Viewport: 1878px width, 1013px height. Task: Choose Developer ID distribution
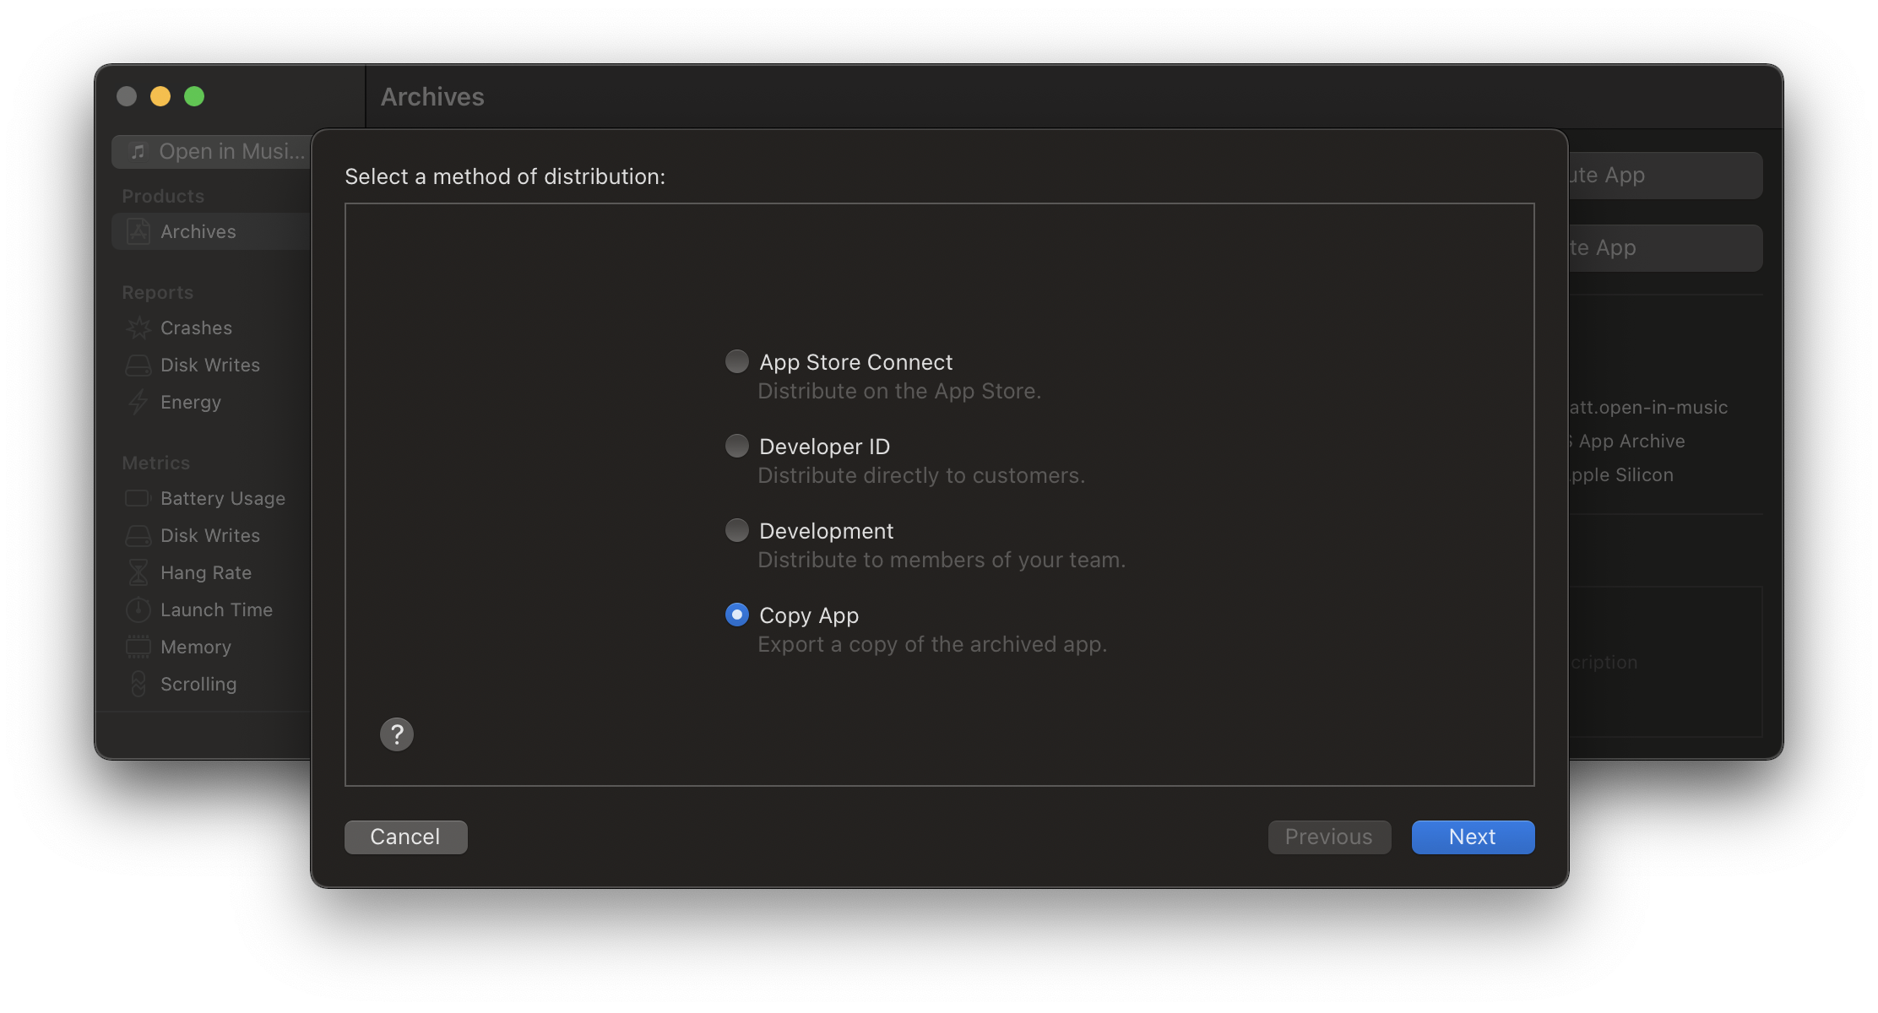click(x=736, y=445)
